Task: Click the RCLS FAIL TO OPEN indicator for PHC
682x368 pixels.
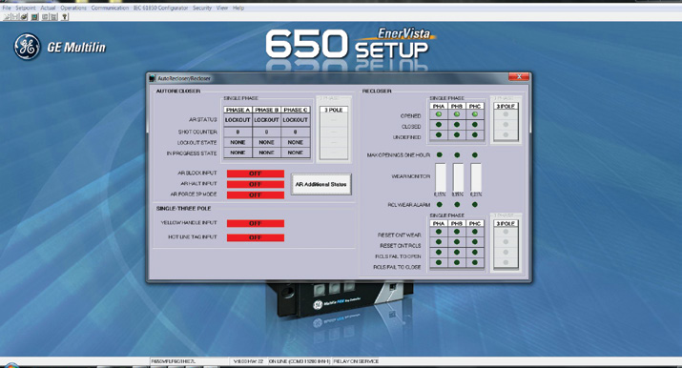Action: [x=474, y=252]
